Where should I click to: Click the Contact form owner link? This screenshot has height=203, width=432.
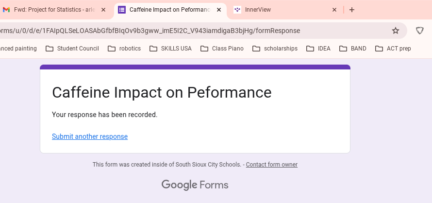coord(271,165)
